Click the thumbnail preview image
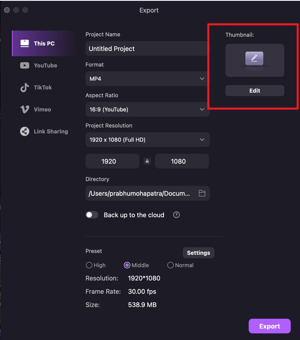The height and width of the screenshot is (340, 300). point(254,60)
